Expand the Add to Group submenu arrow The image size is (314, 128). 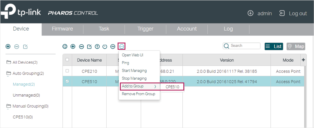click(x=155, y=86)
